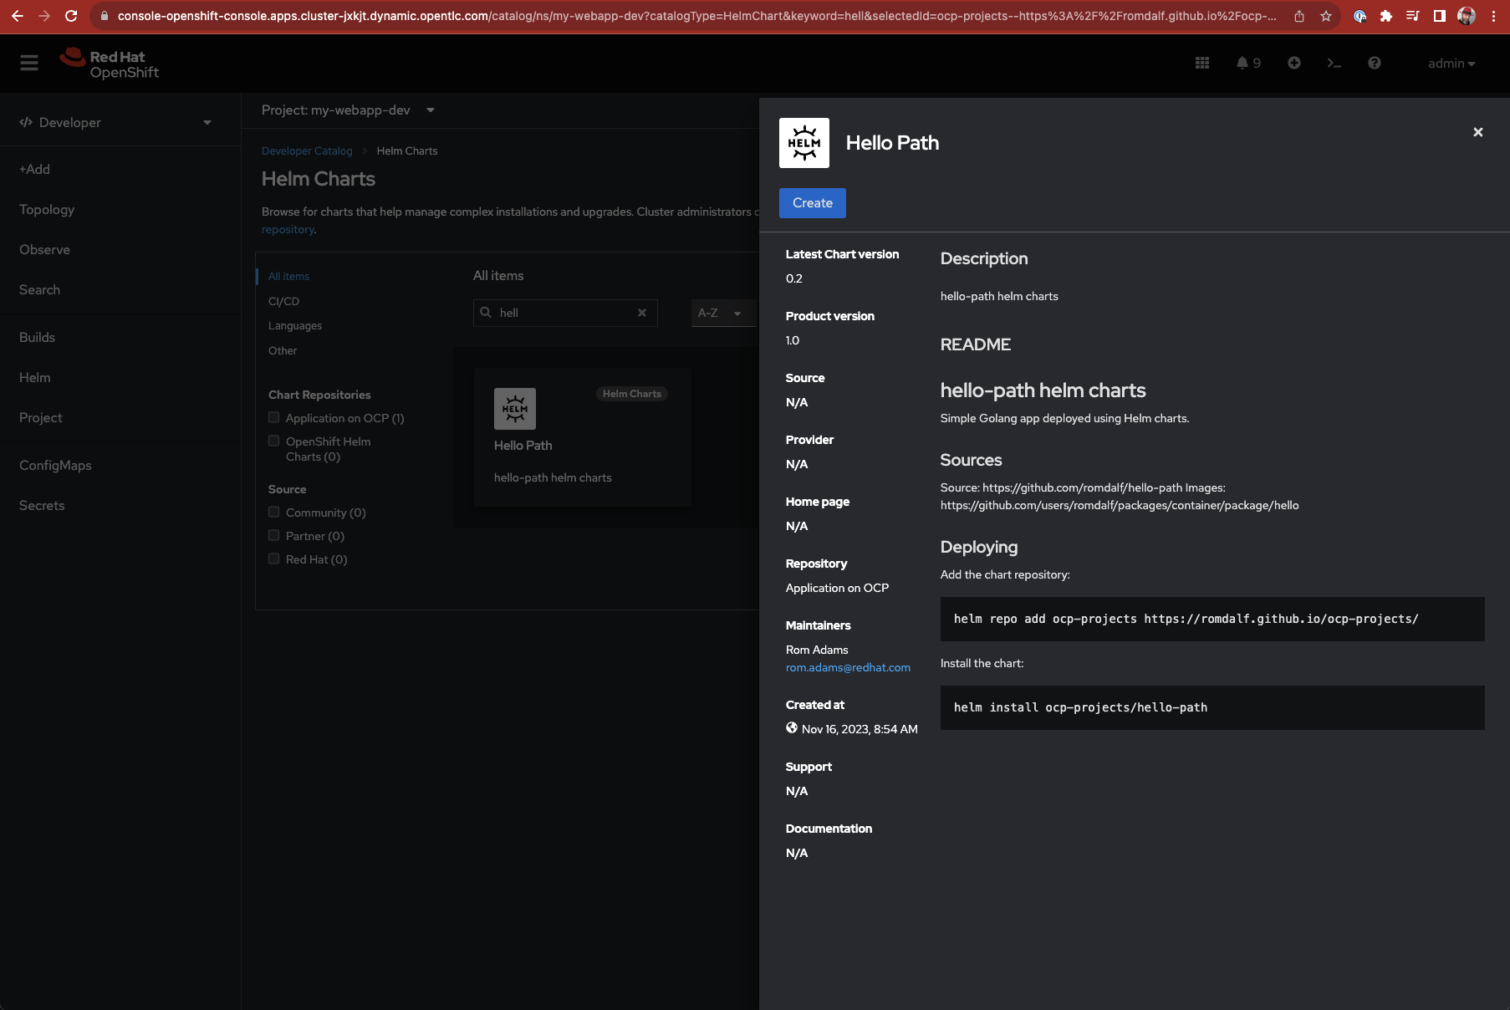Image resolution: width=1510 pixels, height=1010 pixels.
Task: Navigate to Topology in the sidebar
Action: 46,209
